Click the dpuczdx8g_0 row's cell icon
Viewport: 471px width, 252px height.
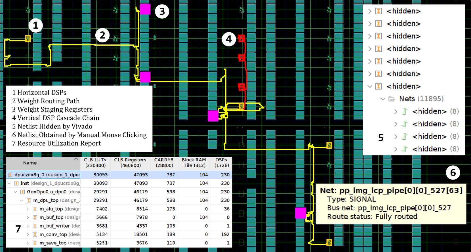tap(10, 175)
